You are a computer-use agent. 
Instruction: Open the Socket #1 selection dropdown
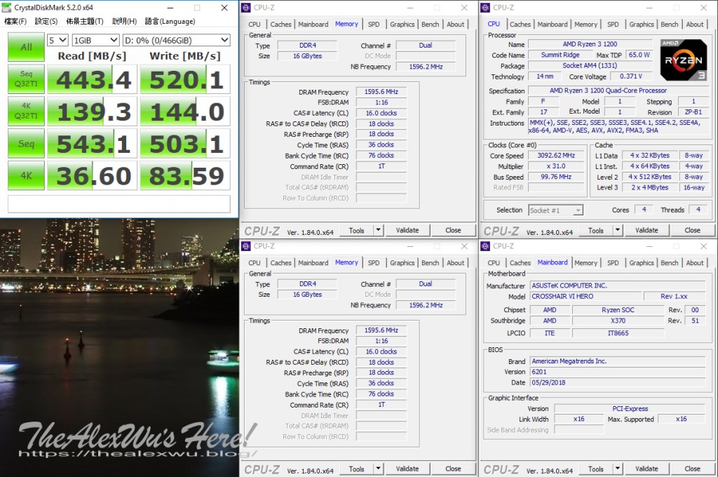point(557,210)
